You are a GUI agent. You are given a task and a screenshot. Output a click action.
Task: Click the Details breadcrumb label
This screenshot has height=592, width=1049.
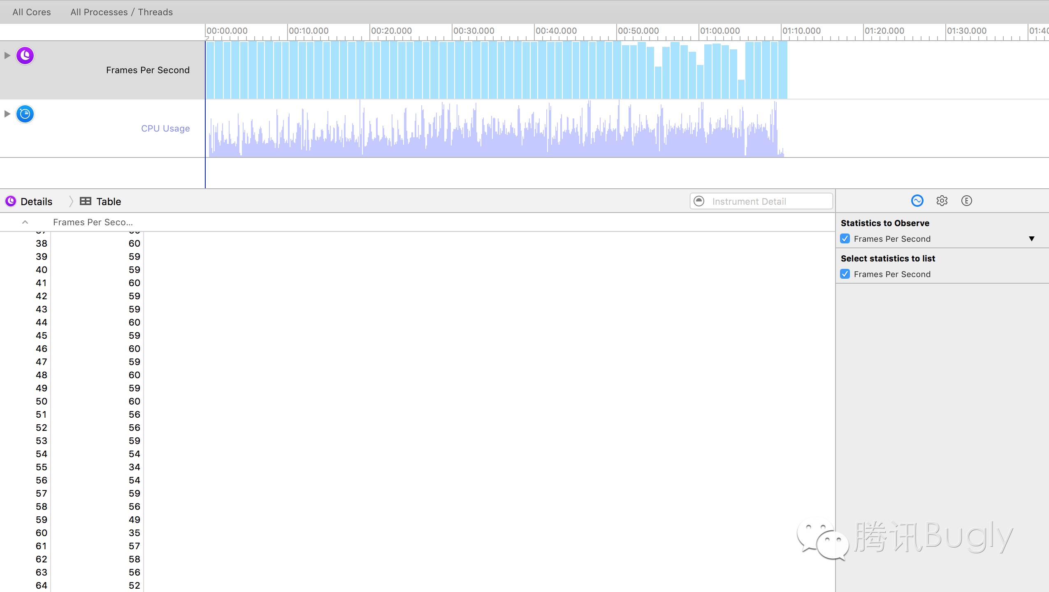pyautogui.click(x=37, y=201)
